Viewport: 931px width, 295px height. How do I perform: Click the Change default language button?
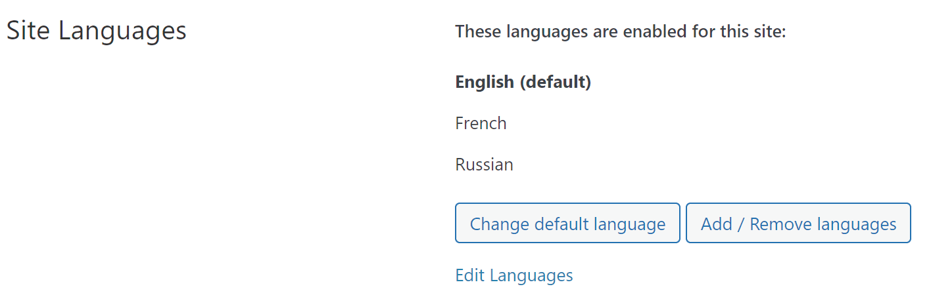click(567, 224)
